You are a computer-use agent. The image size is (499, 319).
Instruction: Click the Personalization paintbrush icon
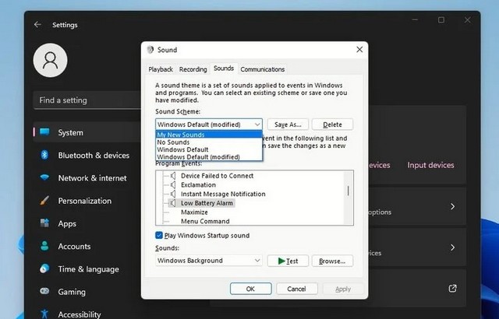click(x=44, y=201)
